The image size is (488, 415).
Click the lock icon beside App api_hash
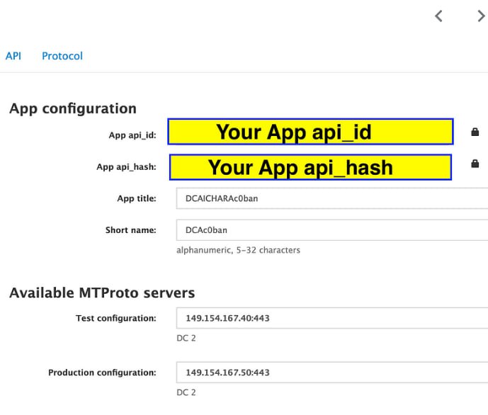(x=475, y=164)
